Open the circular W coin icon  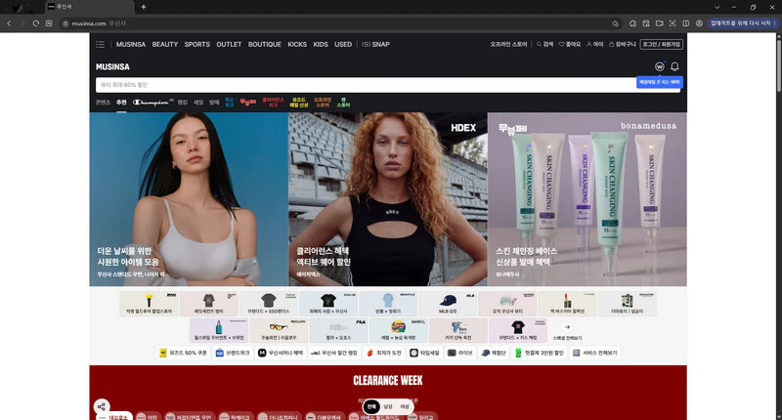click(659, 66)
